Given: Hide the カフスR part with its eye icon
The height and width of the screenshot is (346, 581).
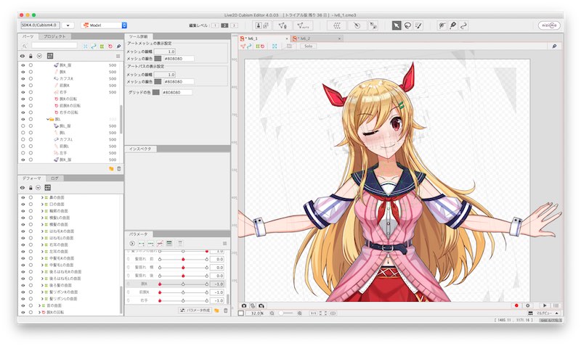Looking at the screenshot, I should (x=23, y=78).
